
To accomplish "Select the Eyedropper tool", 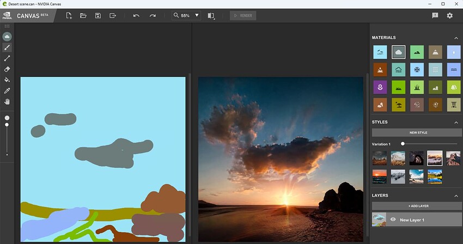I will click(x=7, y=90).
